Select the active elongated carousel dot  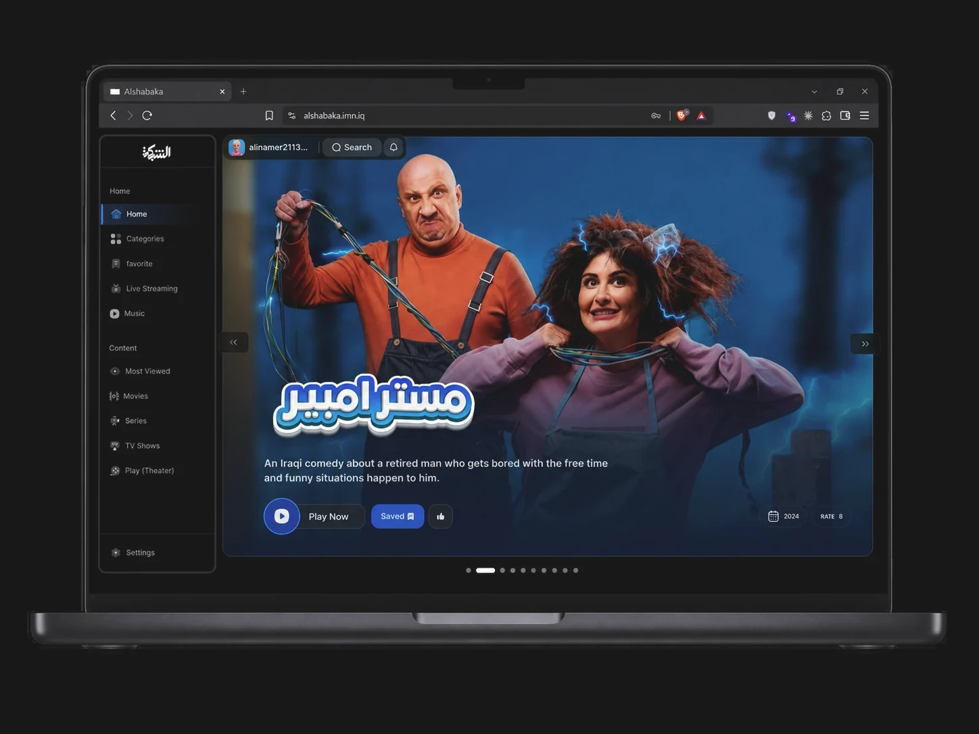pyautogui.click(x=485, y=570)
